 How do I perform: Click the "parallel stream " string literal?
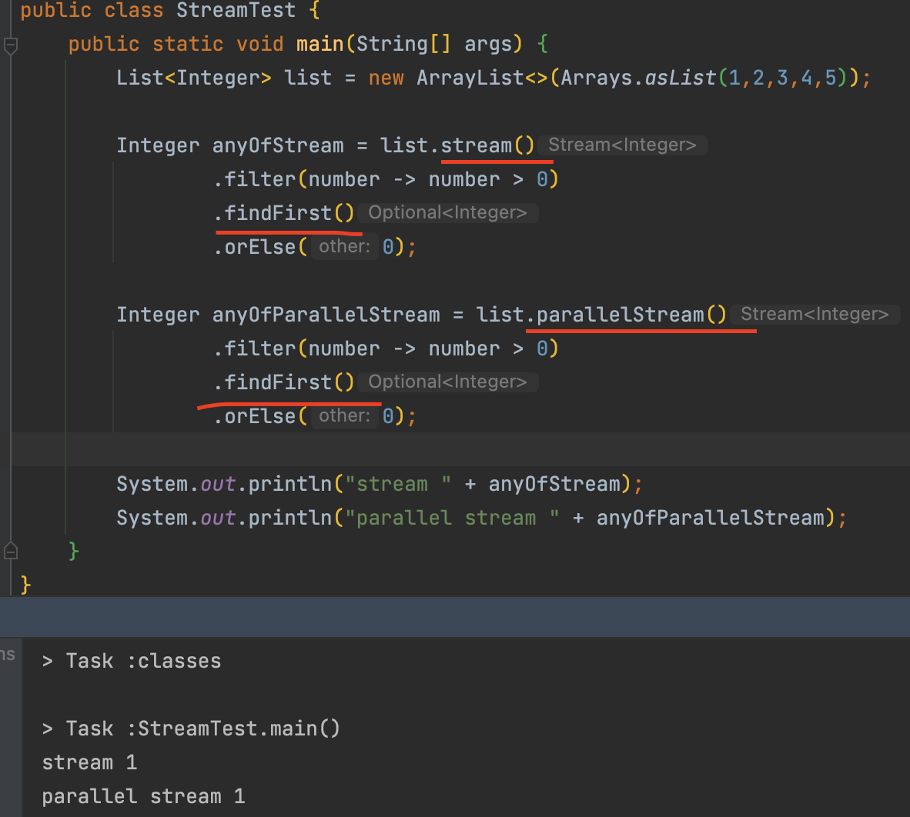click(x=452, y=518)
